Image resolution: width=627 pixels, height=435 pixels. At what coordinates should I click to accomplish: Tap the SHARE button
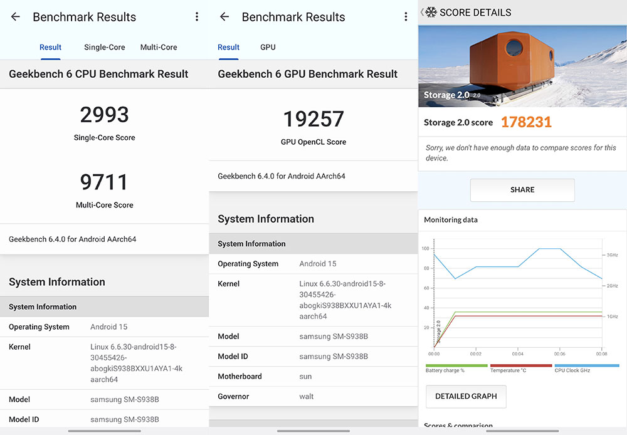tap(522, 190)
